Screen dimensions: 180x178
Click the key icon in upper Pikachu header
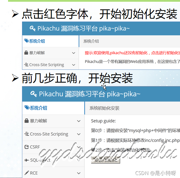33,28
